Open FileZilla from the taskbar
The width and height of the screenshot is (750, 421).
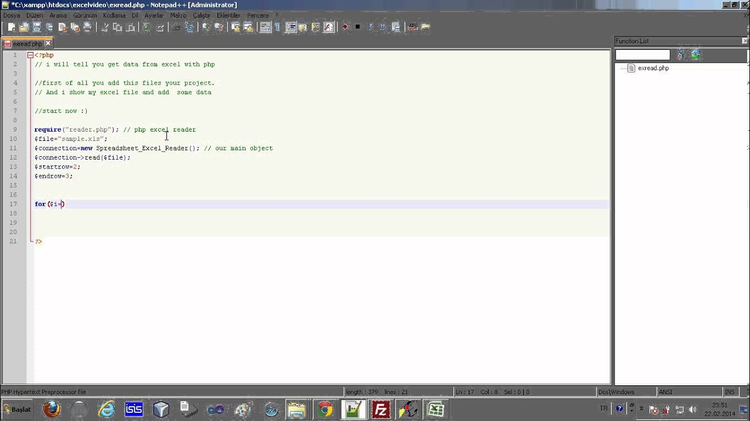[381, 409]
